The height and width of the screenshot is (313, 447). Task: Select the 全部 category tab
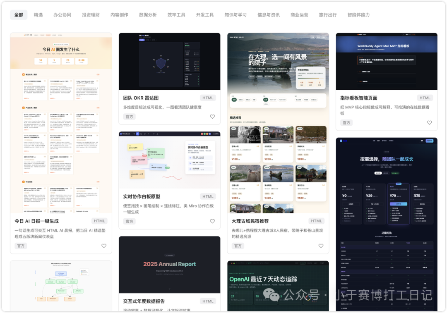point(19,15)
